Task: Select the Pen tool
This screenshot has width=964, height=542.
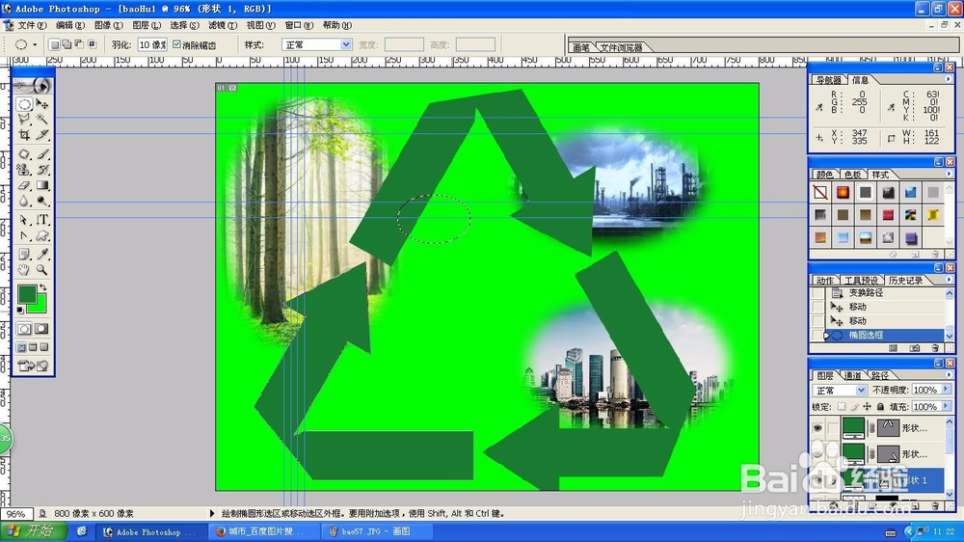Action: [24, 235]
